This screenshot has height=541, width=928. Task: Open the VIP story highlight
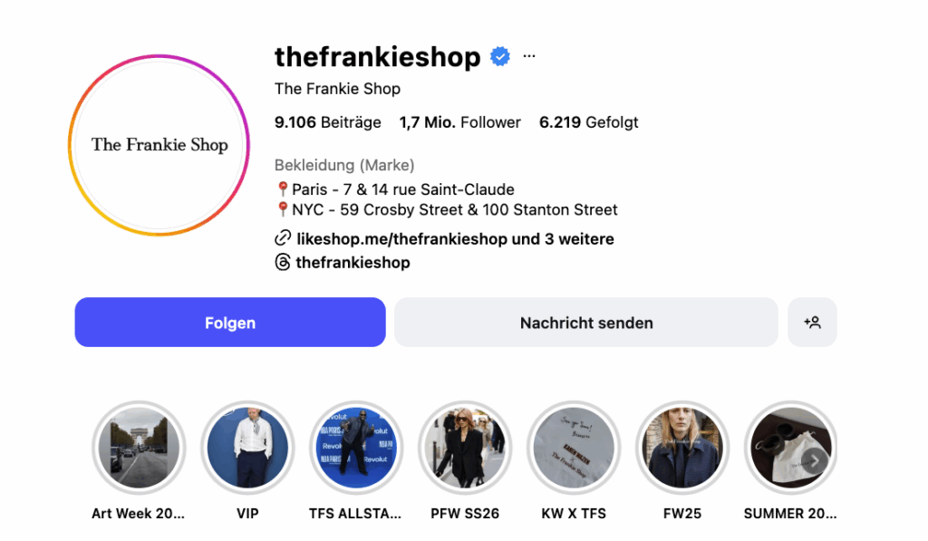247,448
